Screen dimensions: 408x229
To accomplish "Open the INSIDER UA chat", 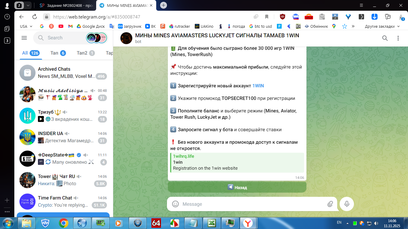I will [x=63, y=137].
